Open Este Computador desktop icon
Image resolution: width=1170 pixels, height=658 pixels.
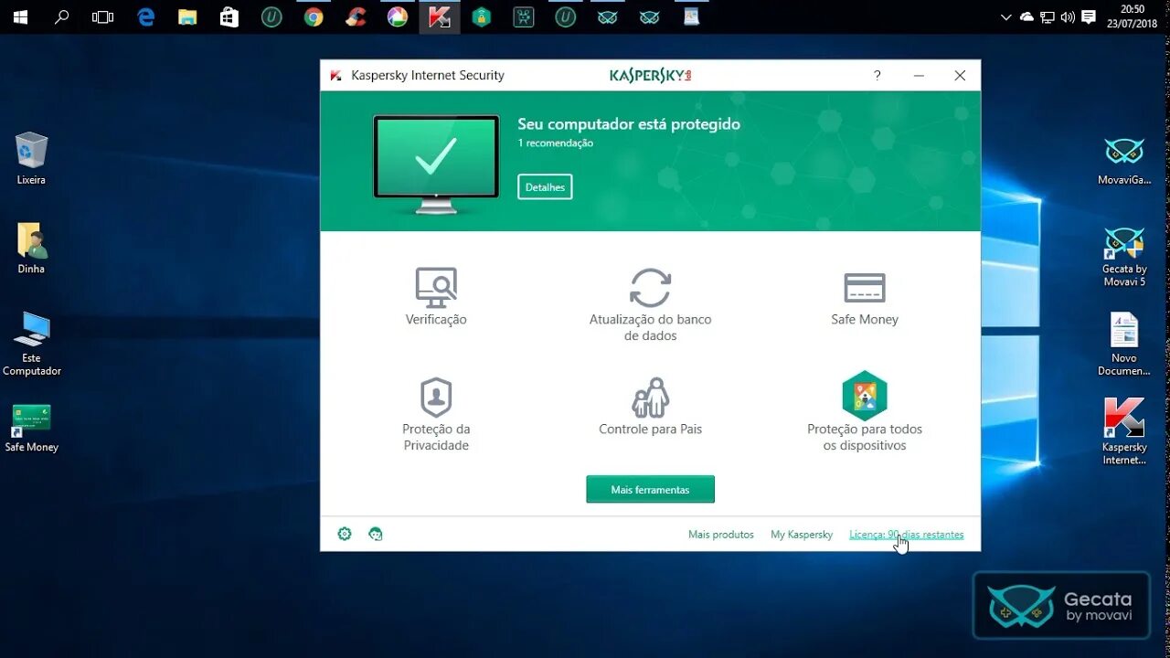(x=31, y=344)
